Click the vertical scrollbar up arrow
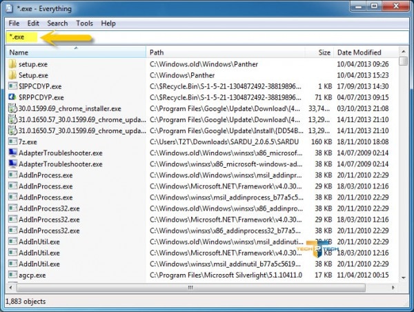The width and height of the screenshot is (414, 312). click(404, 52)
